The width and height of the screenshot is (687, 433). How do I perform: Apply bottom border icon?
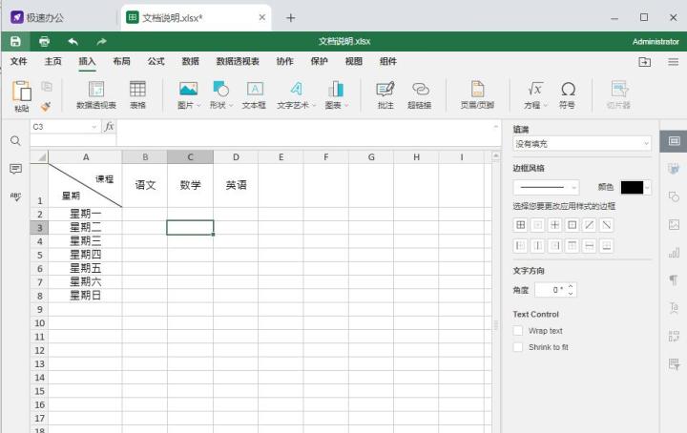607,246
